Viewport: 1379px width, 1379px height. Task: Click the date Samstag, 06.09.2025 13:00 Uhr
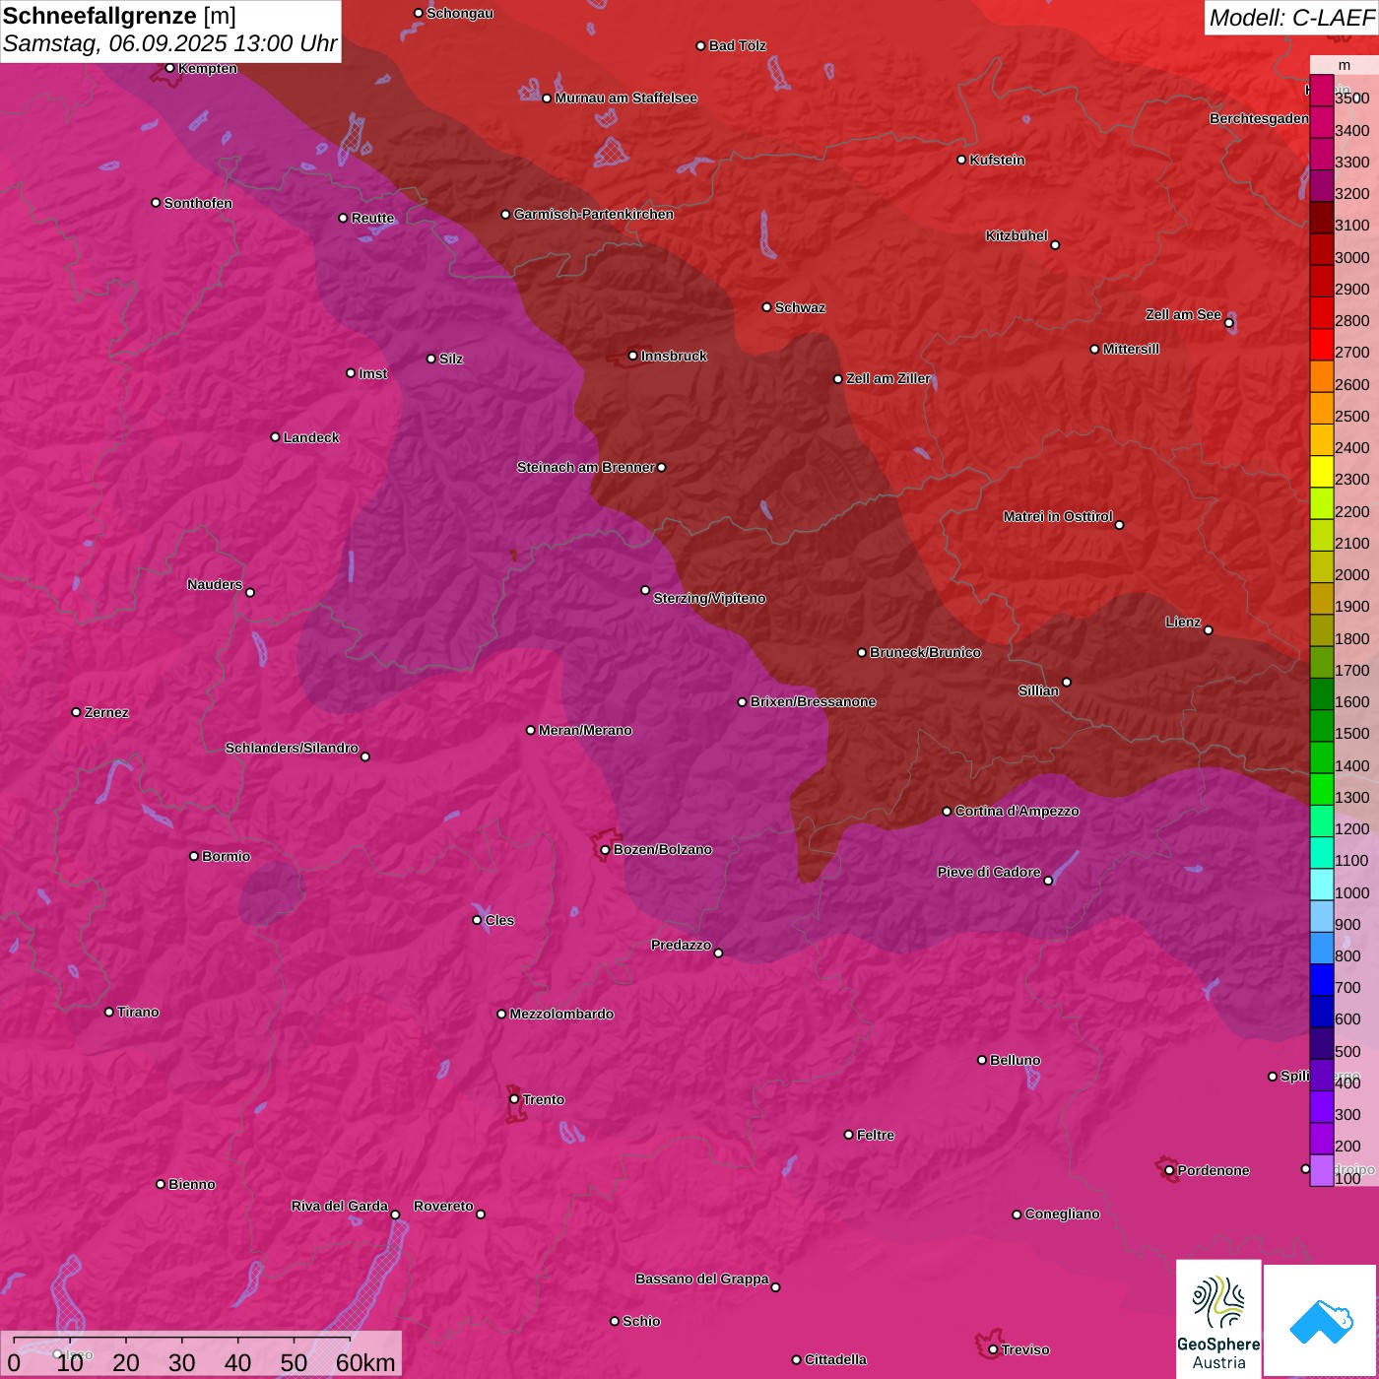click(x=169, y=44)
